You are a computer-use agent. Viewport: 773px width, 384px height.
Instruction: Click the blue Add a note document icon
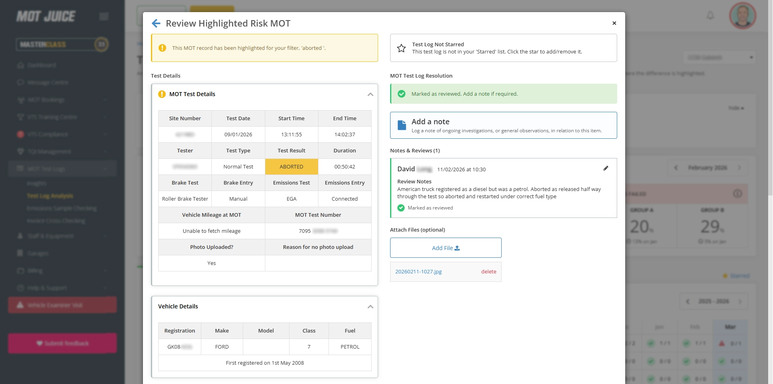(x=401, y=125)
